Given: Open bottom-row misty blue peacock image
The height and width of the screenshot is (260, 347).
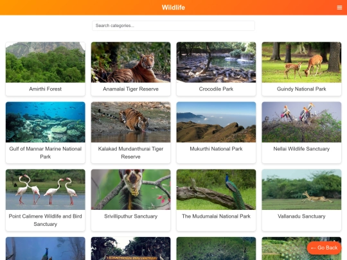Looking at the screenshot, I should pyautogui.click(x=46, y=248).
